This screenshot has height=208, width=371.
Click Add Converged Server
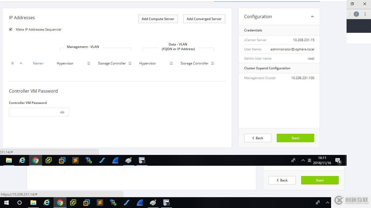coord(204,19)
